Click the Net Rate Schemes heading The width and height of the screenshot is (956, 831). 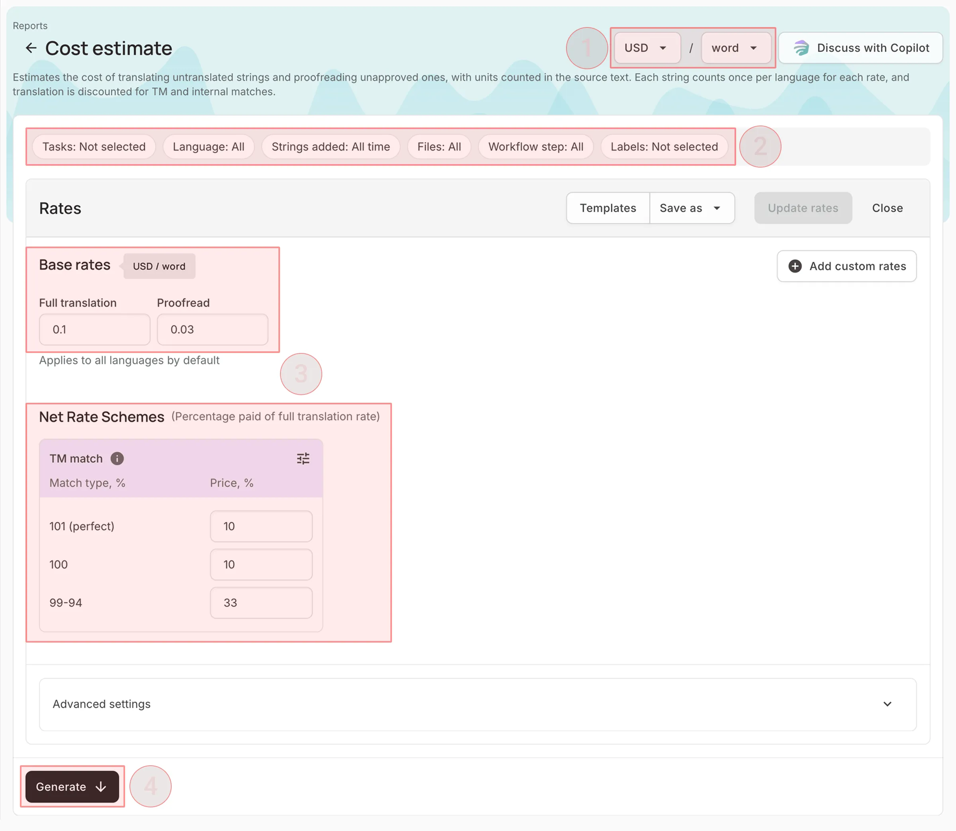click(102, 417)
